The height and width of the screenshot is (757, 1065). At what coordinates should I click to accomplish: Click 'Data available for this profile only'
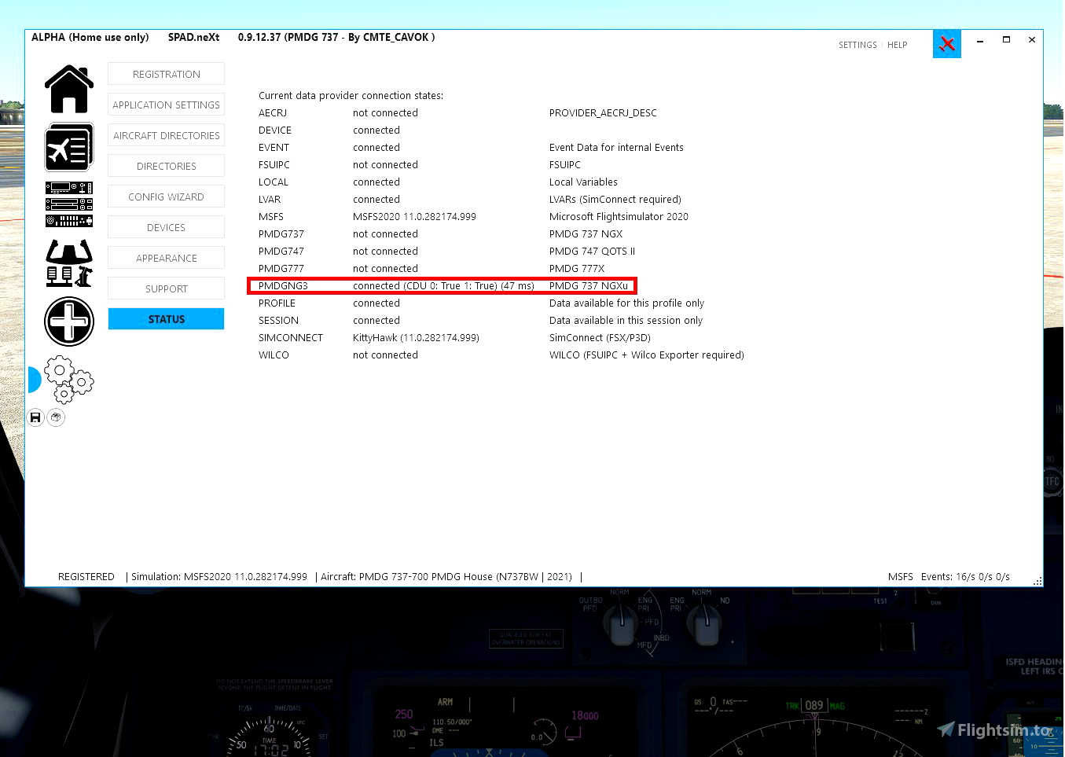[x=626, y=303]
